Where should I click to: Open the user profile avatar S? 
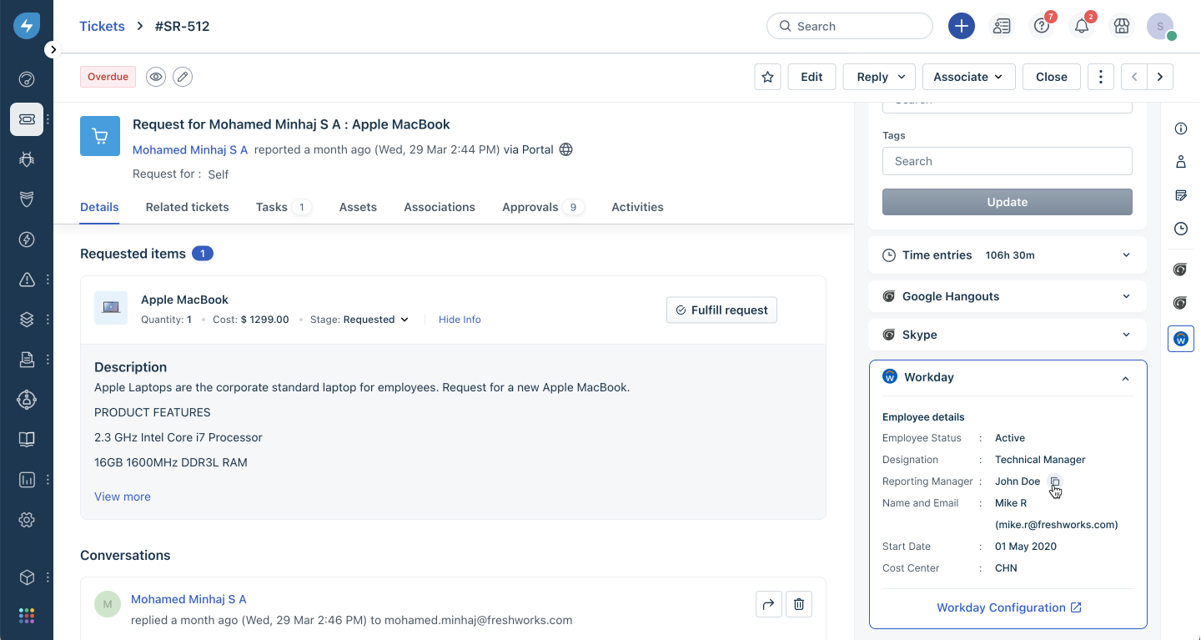pos(1160,26)
